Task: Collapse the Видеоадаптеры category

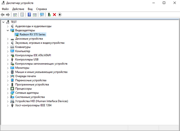Action: pos(7,30)
